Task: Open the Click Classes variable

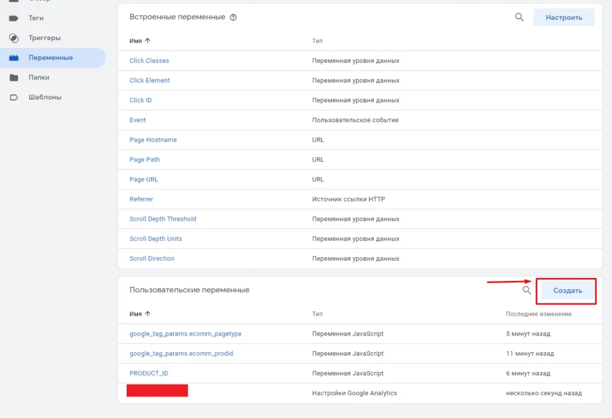Action: coord(149,60)
